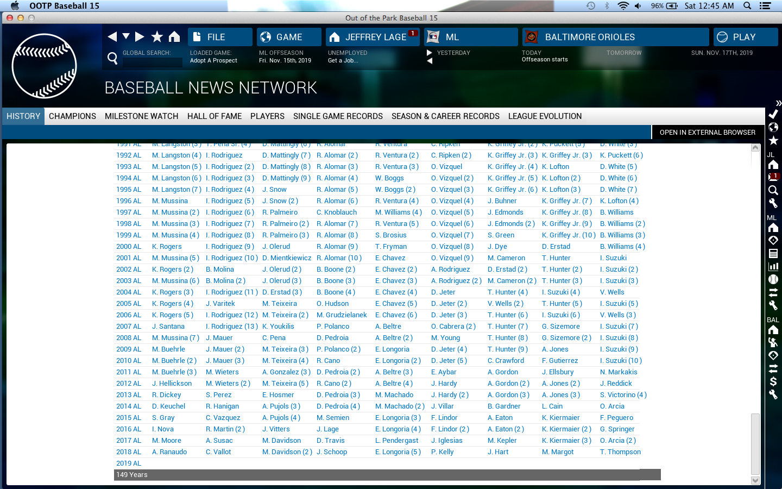Open the mail icon with red badge
Viewport: 782px width, 489px height.
pyautogui.click(x=773, y=177)
